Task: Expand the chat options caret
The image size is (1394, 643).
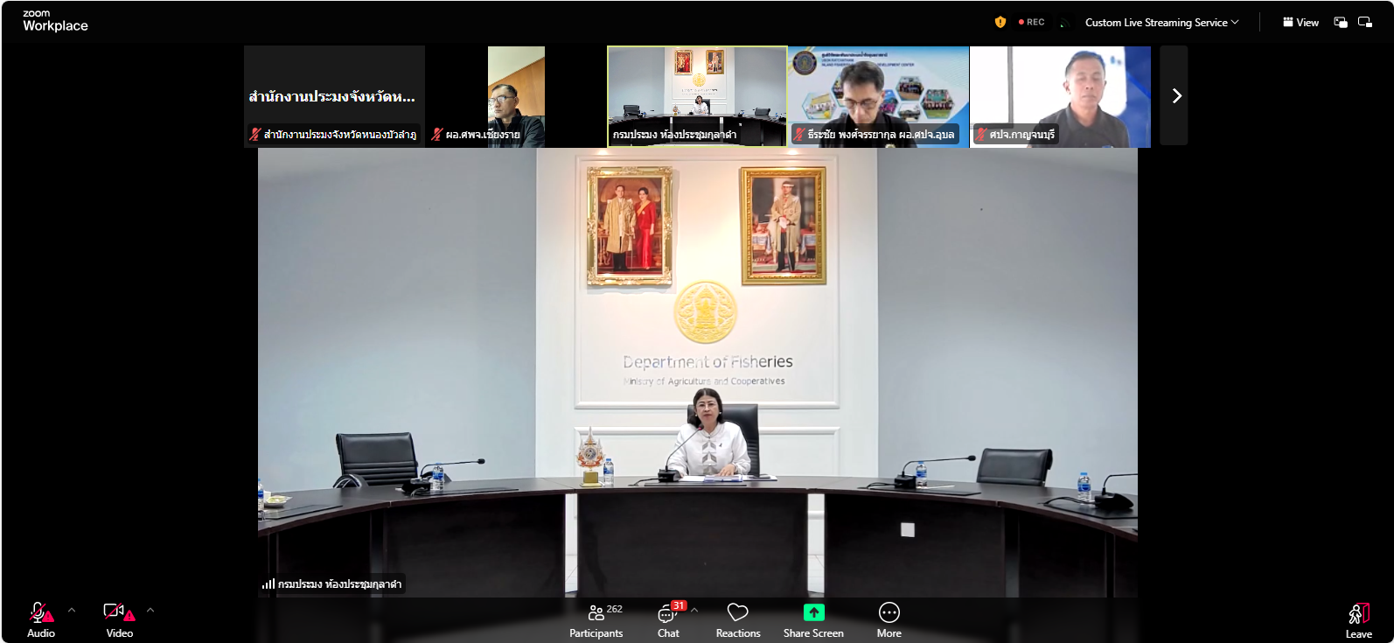Action: (694, 610)
